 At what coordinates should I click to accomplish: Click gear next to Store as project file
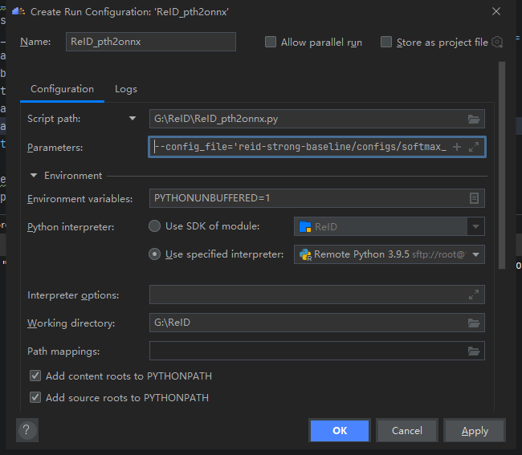coord(497,42)
